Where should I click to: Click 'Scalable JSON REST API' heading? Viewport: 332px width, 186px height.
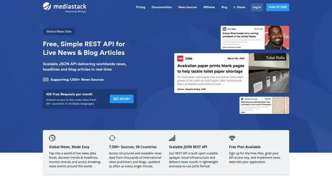coord(188,147)
